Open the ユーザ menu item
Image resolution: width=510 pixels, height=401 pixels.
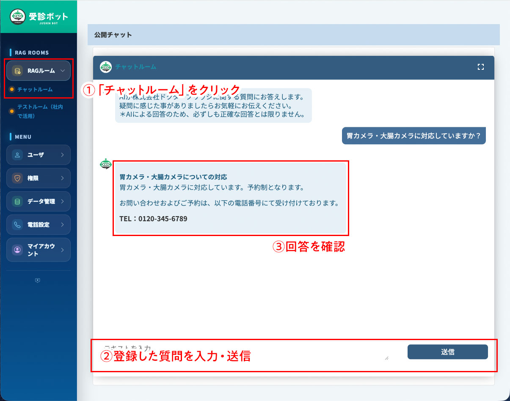(x=39, y=155)
